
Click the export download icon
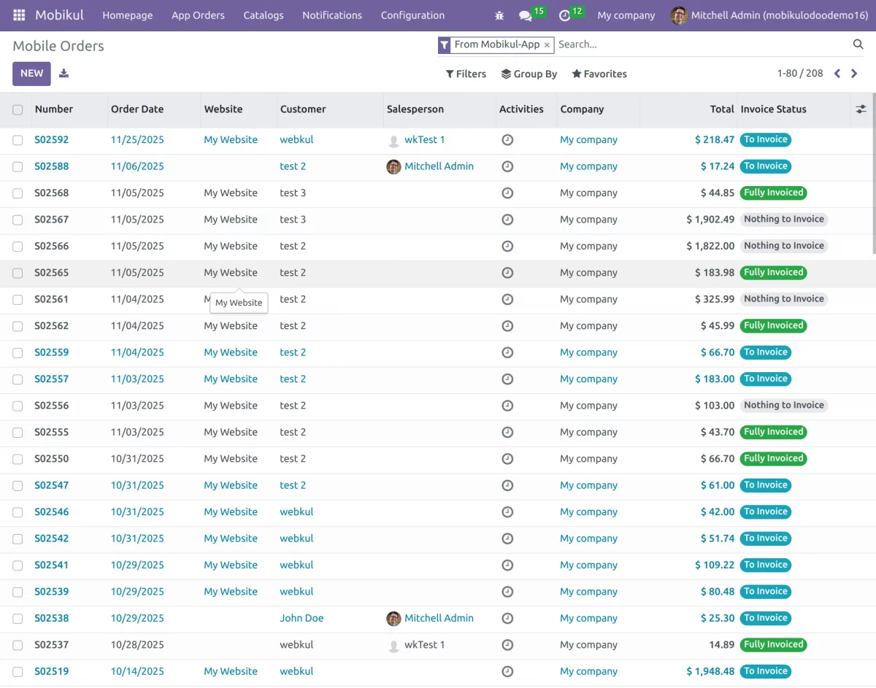pos(64,73)
